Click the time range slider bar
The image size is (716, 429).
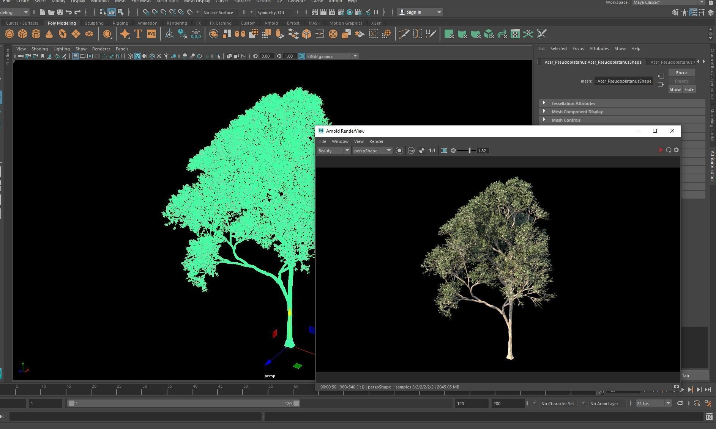coord(184,404)
